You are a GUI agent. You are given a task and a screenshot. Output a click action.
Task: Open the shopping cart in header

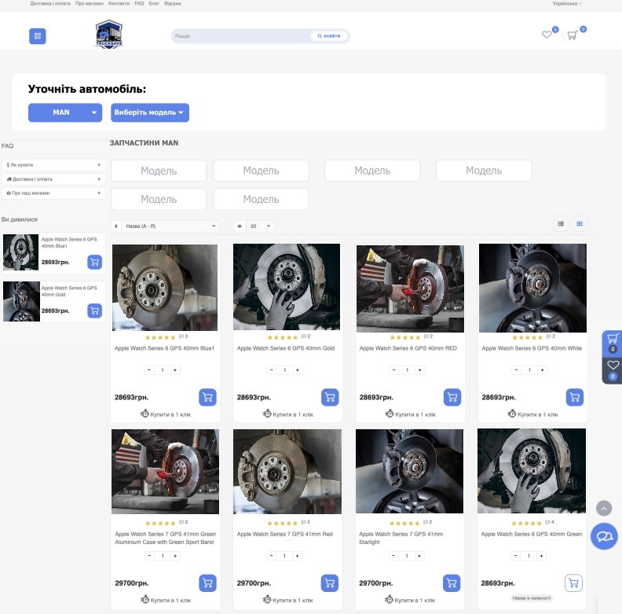[573, 35]
